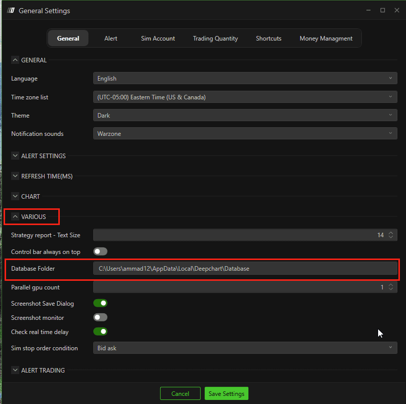
Task: Collapse the GENERAL section chevron
Action: tap(15, 60)
